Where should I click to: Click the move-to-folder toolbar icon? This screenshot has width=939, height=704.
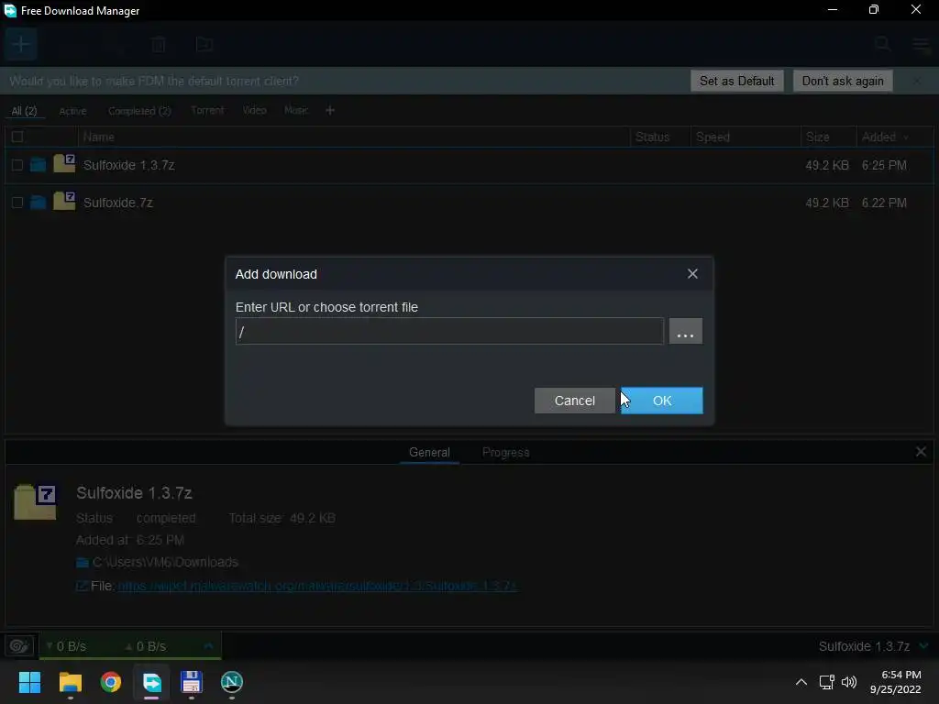[x=204, y=44]
